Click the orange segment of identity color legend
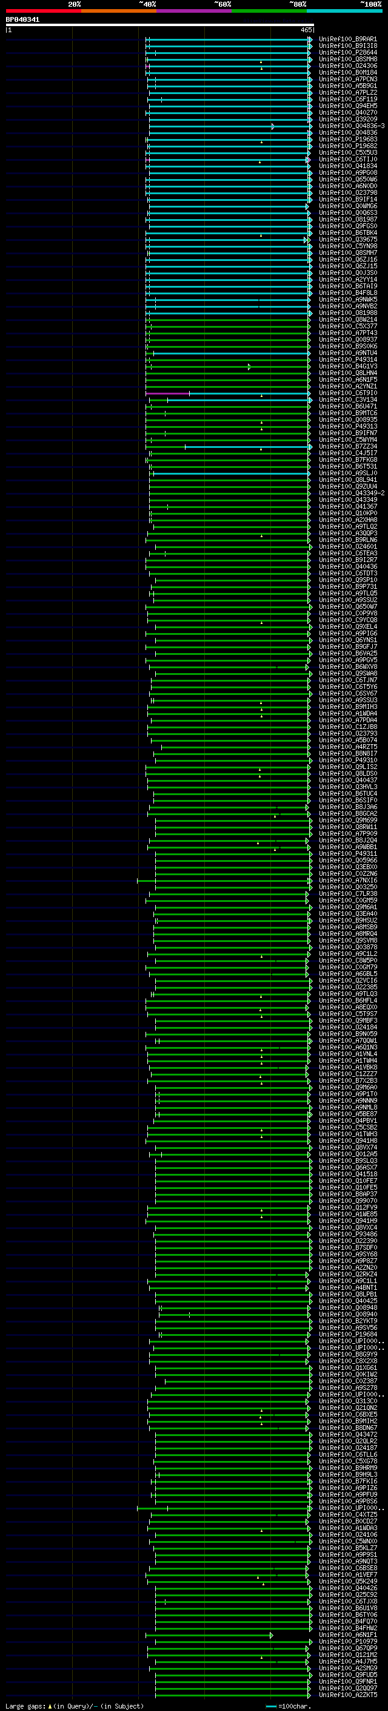This screenshot has width=388, height=1711. coord(119,11)
